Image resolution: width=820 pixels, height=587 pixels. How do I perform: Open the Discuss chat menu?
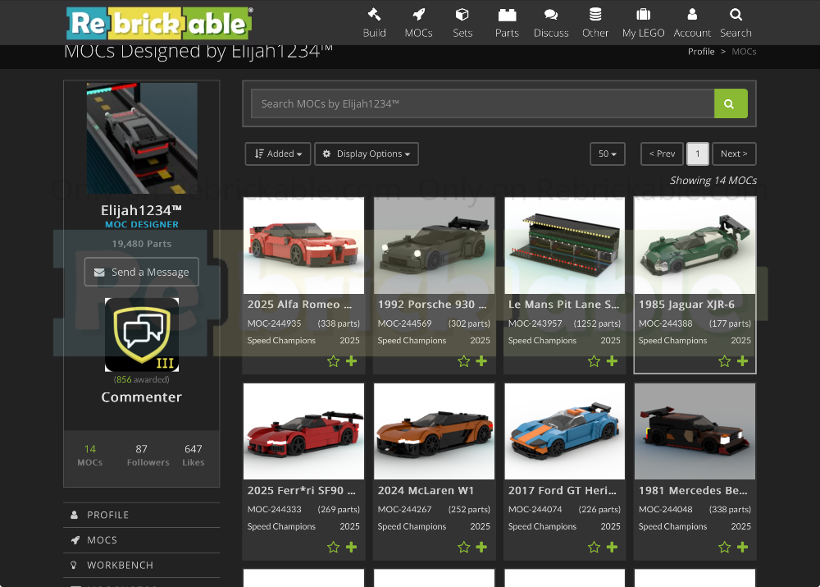(551, 23)
